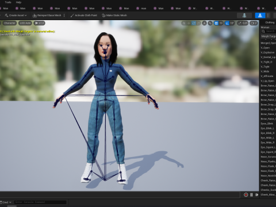Cycle the world/local coordinate system globe
Image resolution: width=276 pixels, height=207 pixels.
point(205,23)
